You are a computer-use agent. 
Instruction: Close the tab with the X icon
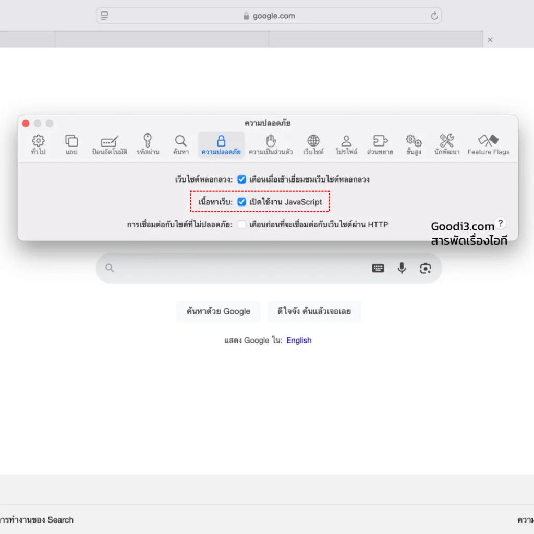[x=490, y=40]
